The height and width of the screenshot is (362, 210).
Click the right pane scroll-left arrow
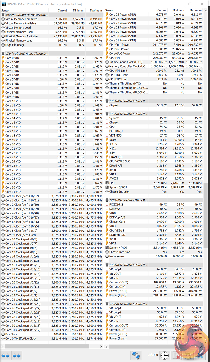(x=106, y=346)
